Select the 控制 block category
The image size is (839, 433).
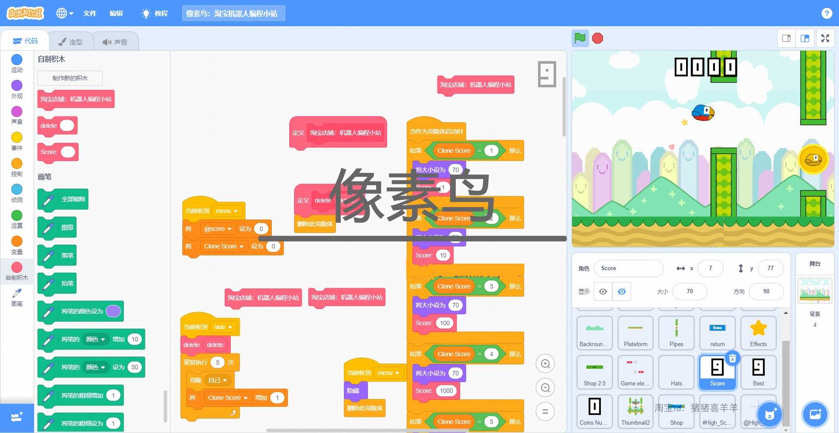tap(17, 168)
